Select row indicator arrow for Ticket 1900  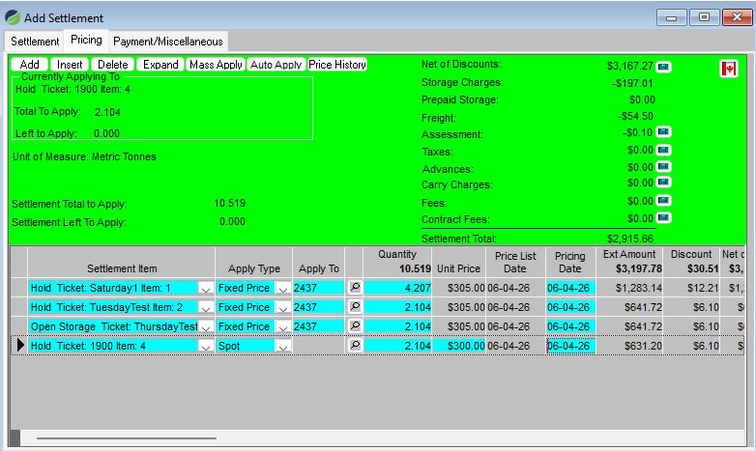19,345
